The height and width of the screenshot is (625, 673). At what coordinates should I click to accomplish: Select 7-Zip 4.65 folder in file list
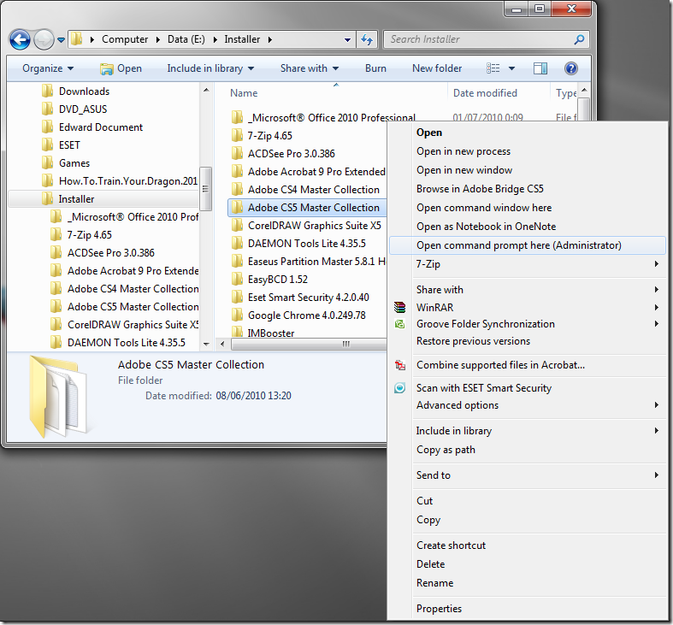(x=270, y=136)
